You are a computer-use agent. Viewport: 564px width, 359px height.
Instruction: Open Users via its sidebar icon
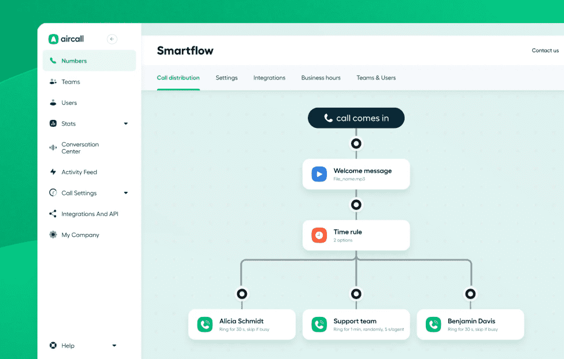[x=54, y=103]
